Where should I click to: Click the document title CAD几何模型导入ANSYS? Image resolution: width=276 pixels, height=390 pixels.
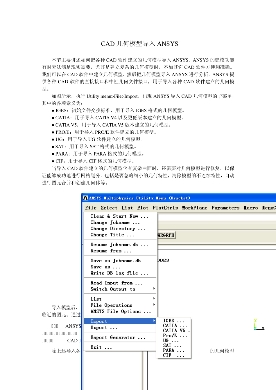click(139, 44)
